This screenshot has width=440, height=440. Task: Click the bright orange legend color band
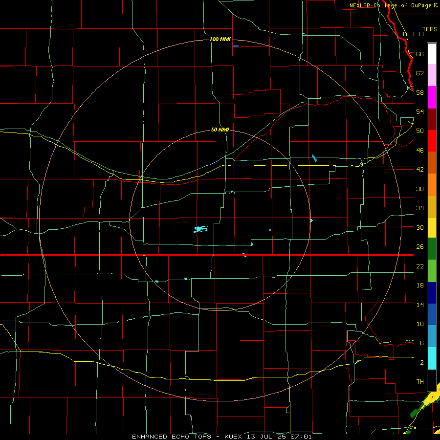tap(432, 185)
